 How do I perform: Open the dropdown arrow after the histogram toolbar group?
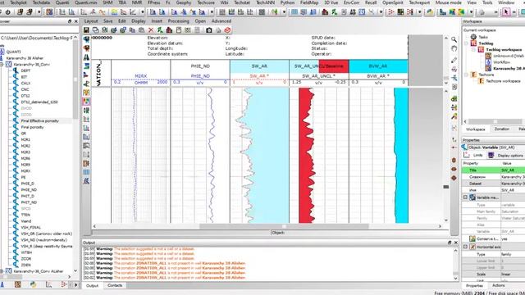point(143,12)
